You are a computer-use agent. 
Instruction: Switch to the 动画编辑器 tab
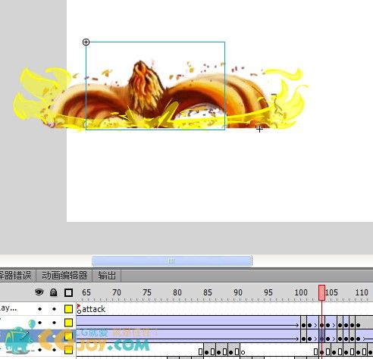[64, 276]
